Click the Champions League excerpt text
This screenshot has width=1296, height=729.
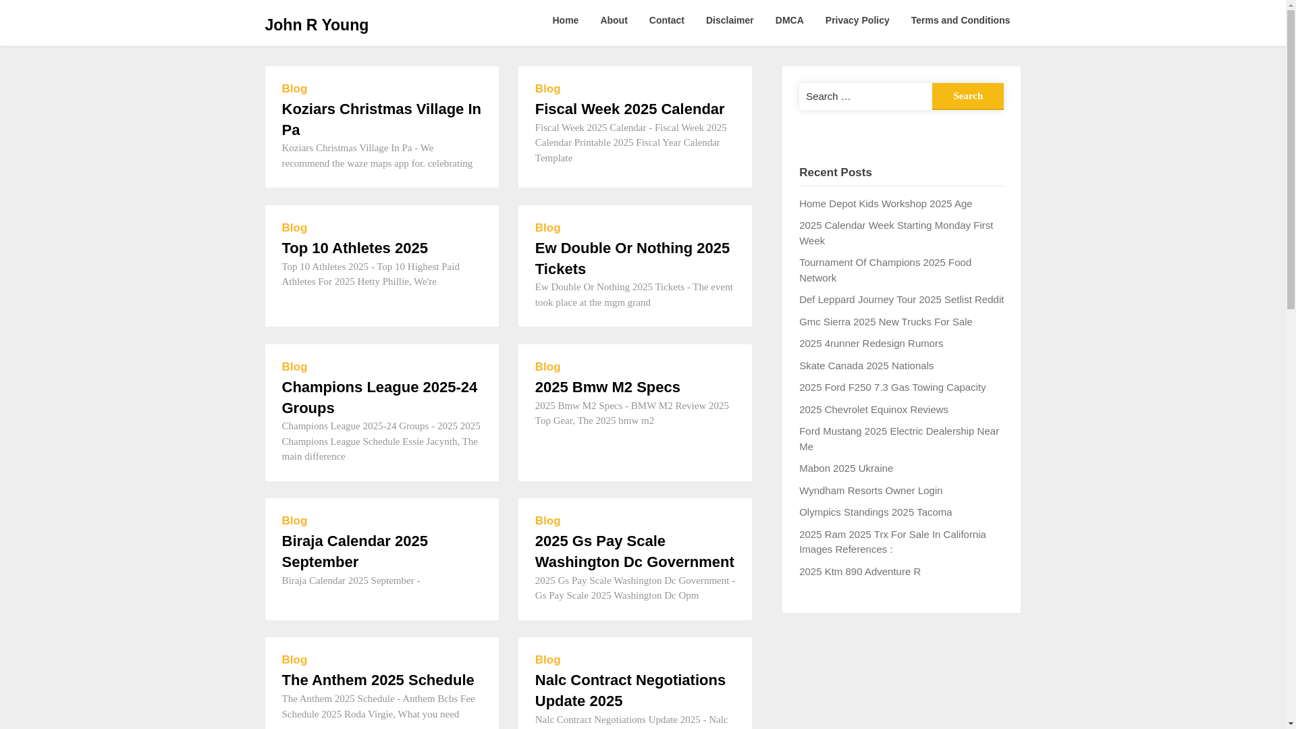click(x=381, y=441)
